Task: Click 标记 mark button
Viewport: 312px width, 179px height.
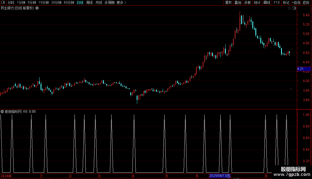Action: tap(286, 2)
